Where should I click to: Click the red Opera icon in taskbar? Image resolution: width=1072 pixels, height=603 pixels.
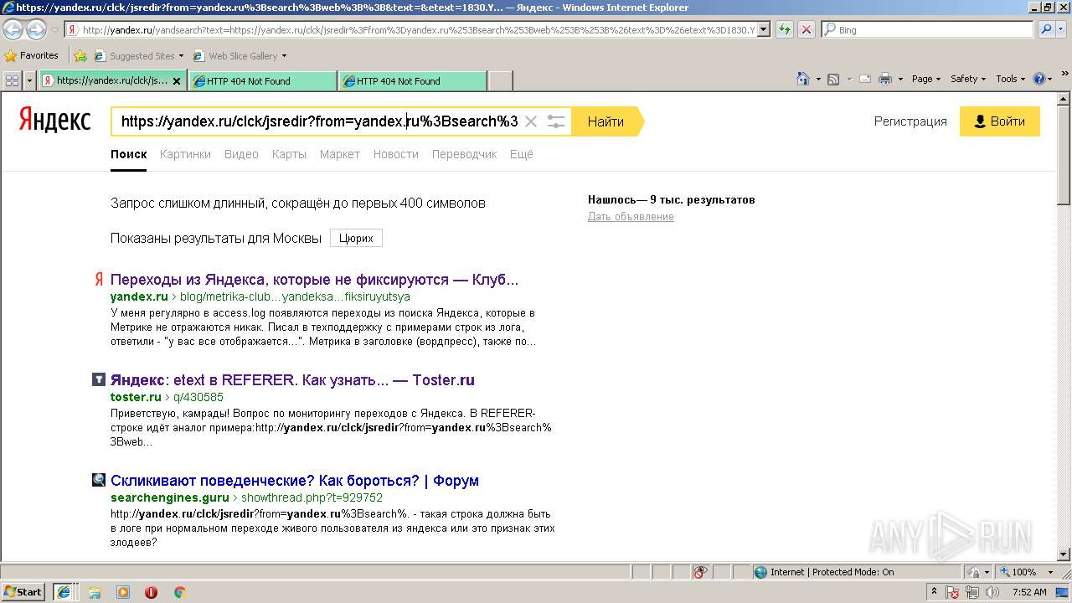pos(152,592)
